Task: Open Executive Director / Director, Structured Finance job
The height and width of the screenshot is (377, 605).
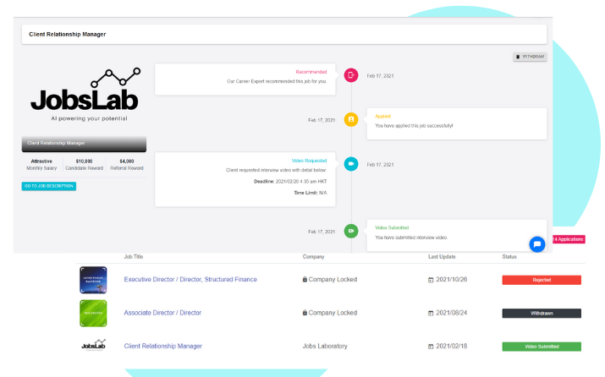Action: click(190, 279)
